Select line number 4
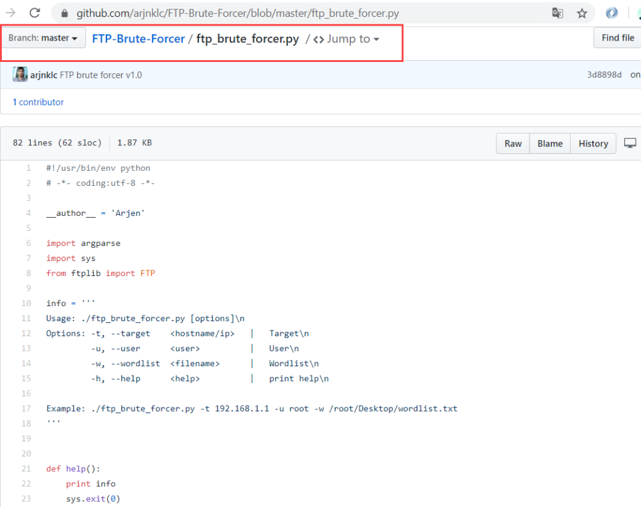The width and height of the screenshot is (641, 507). (29, 213)
